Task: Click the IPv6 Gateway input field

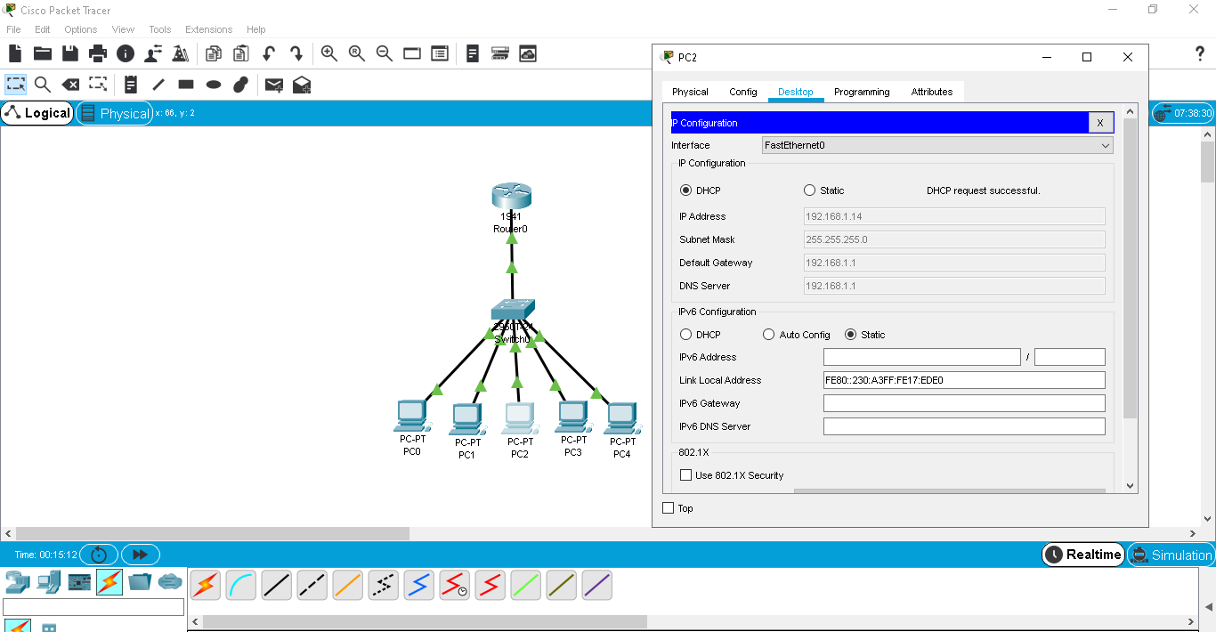Action: click(x=964, y=403)
